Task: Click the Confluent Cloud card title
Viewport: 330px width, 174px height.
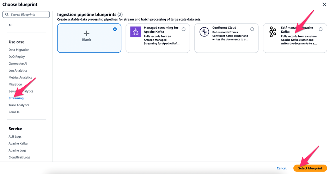Action: 224,27
